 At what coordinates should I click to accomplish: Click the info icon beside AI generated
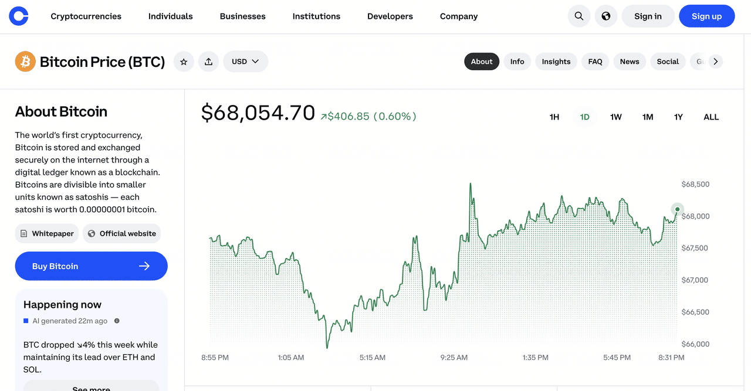[x=117, y=321]
